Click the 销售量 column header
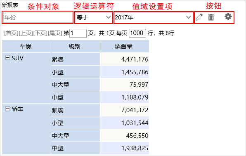 point(125,46)
